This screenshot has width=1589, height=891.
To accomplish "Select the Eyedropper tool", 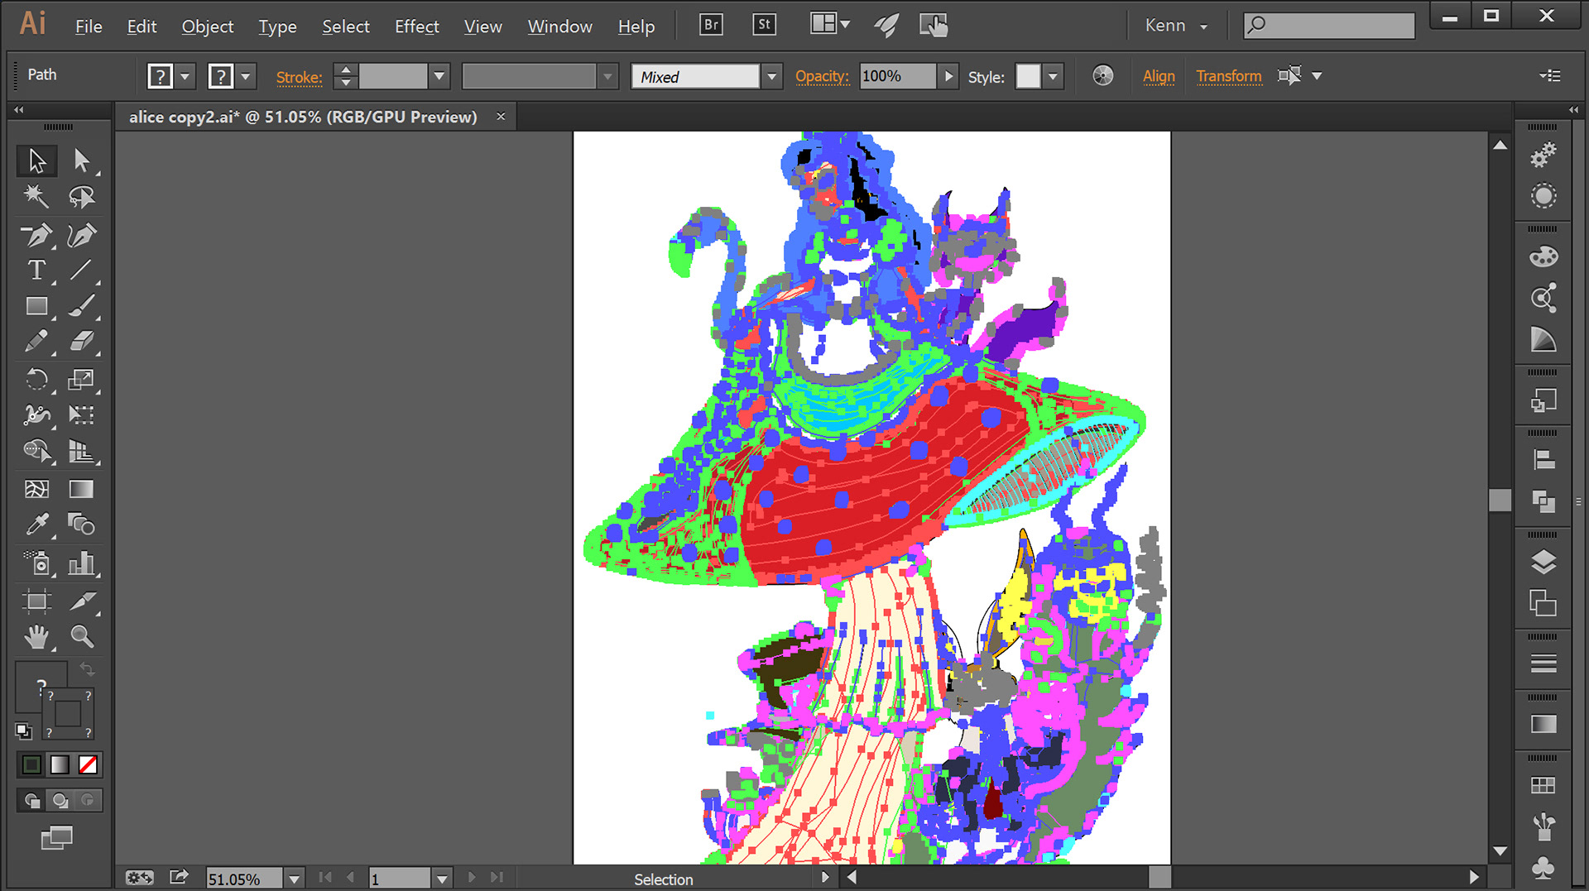I will pyautogui.click(x=36, y=524).
